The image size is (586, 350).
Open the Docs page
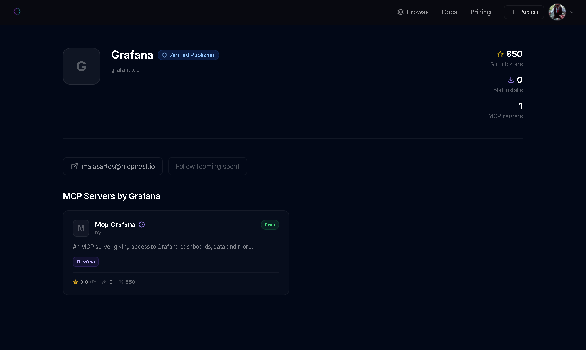pyautogui.click(x=449, y=12)
